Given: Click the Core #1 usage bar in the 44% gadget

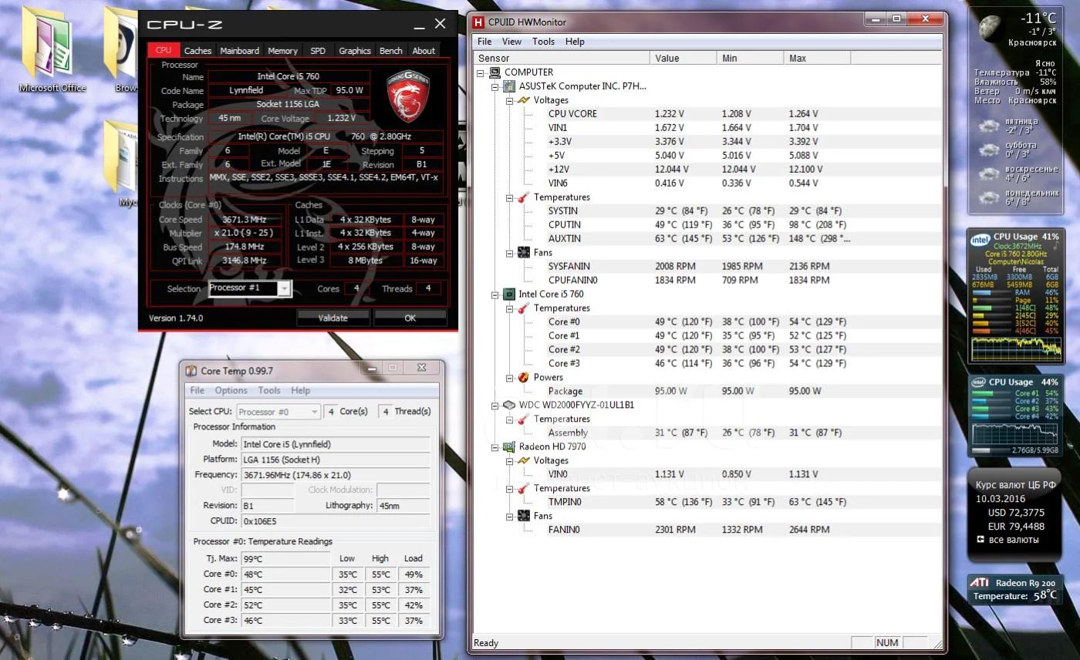Looking at the screenshot, I should coord(991,393).
